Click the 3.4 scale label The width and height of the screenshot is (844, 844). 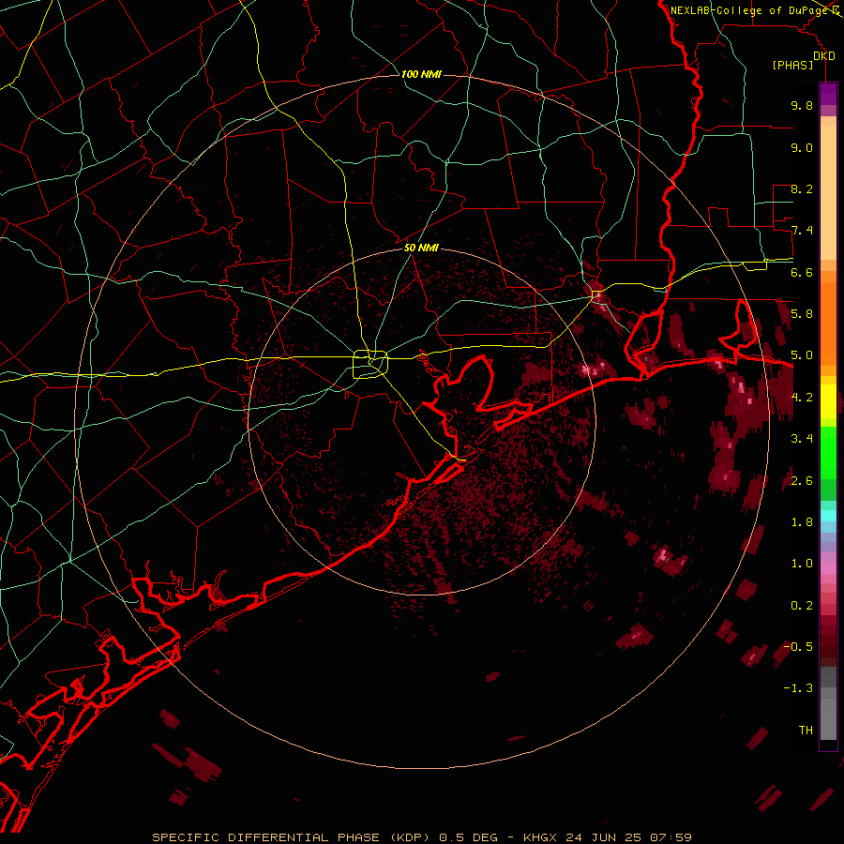pos(802,439)
